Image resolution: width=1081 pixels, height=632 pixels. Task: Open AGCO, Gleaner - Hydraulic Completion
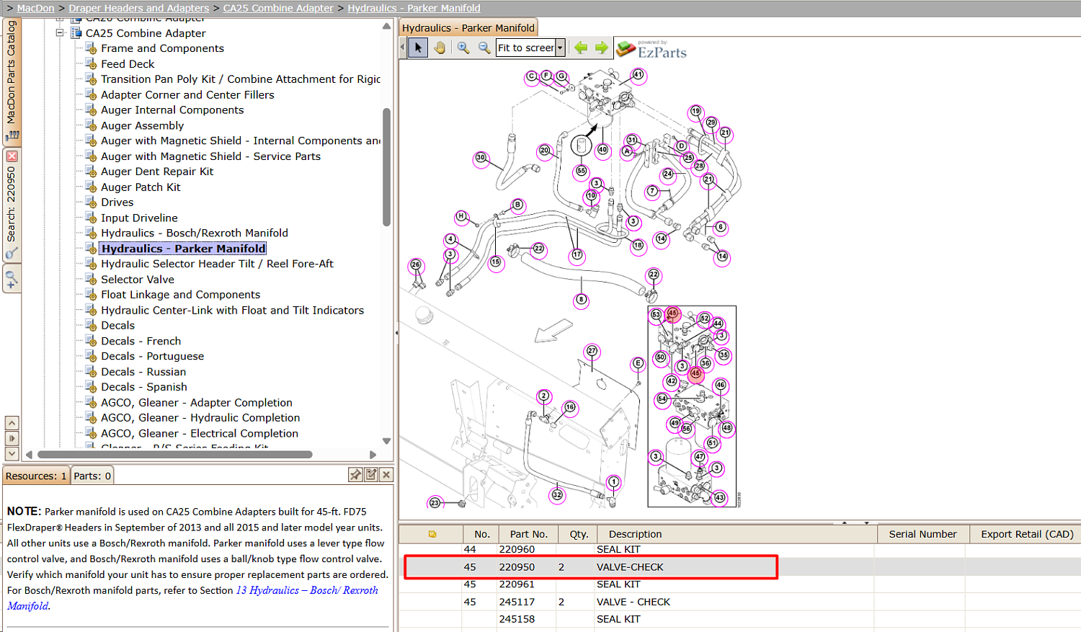[x=200, y=418]
